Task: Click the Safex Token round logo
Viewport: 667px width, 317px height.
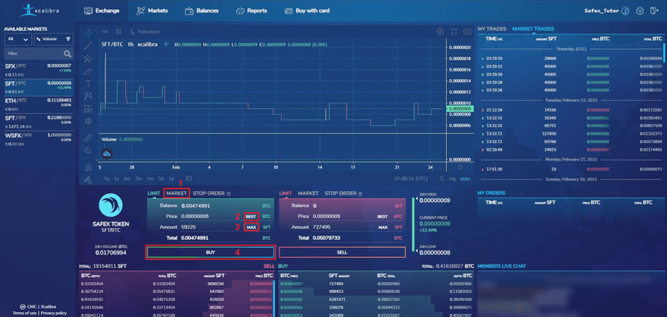Action: point(111,206)
